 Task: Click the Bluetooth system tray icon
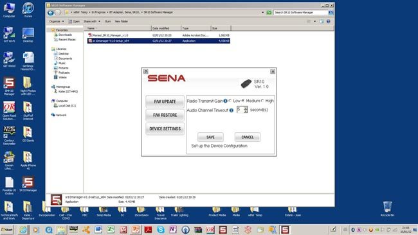[353, 230]
